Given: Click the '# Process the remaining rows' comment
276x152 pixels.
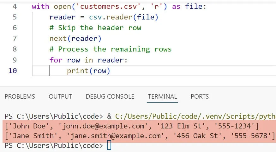Looking at the screenshot, I should coord(110,49).
